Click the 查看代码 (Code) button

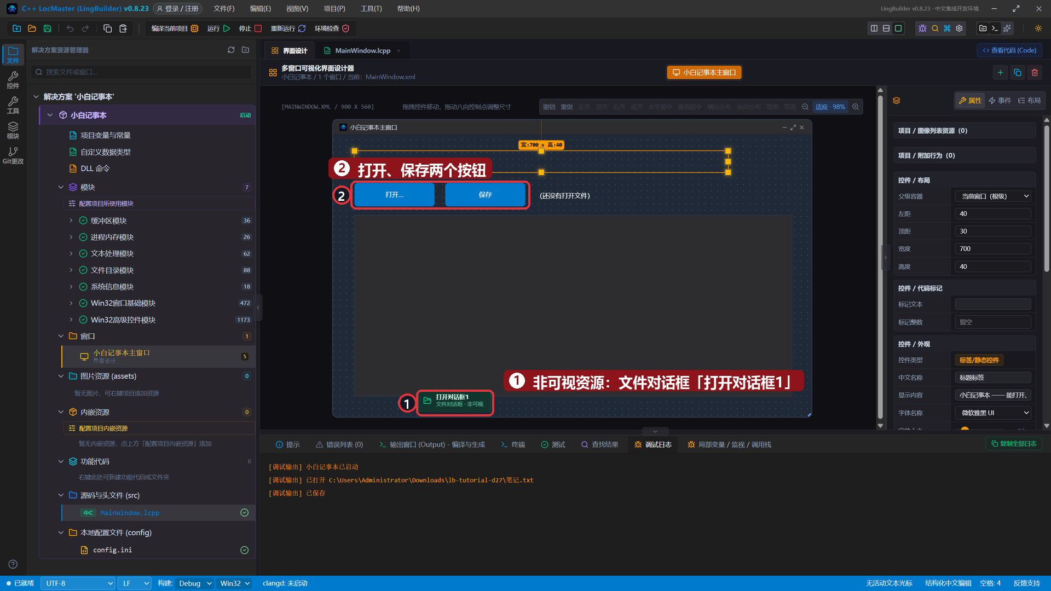tap(1009, 50)
